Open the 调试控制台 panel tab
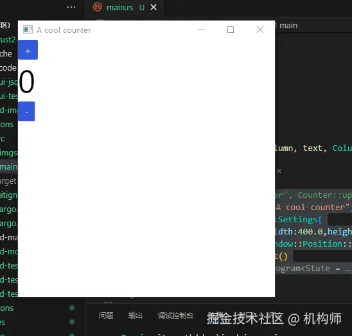 [x=175, y=315]
